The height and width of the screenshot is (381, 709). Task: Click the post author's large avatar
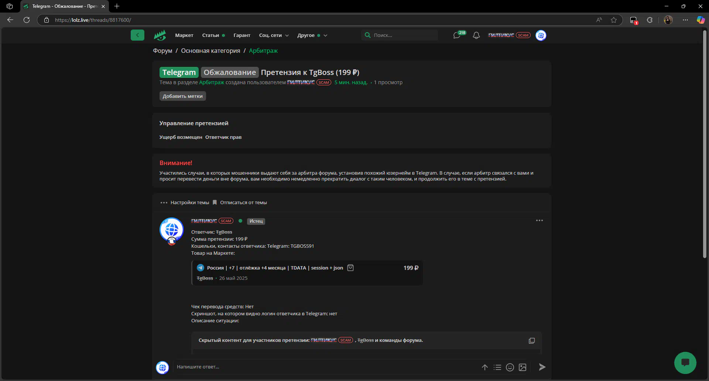click(x=172, y=230)
